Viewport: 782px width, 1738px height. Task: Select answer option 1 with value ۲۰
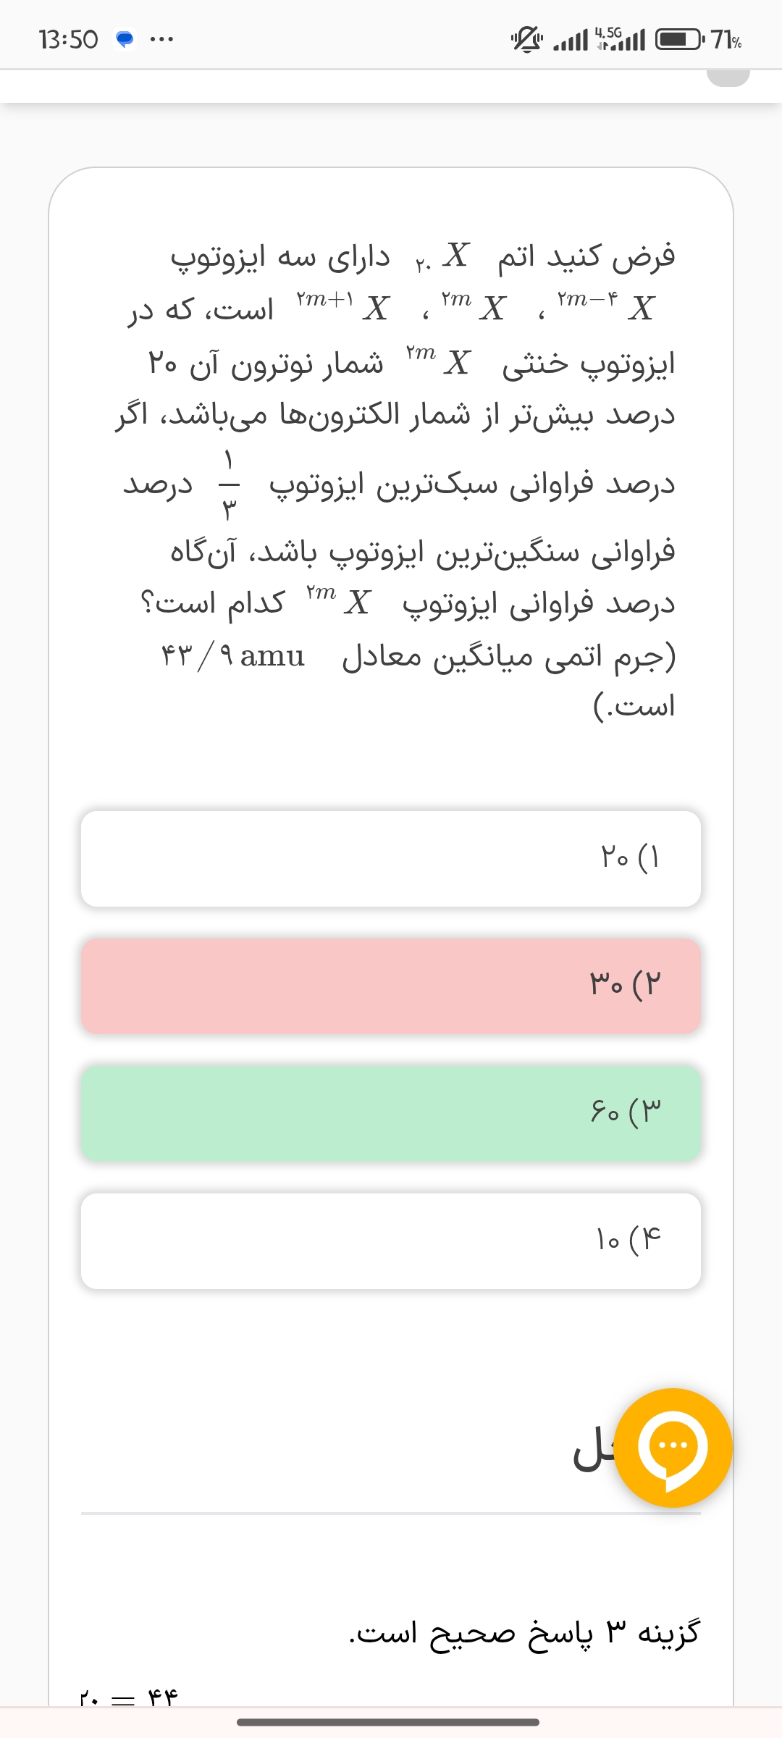pyautogui.click(x=391, y=858)
